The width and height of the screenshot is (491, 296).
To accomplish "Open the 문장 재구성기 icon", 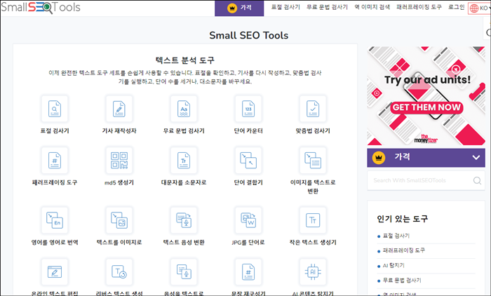I will pos(248,272).
